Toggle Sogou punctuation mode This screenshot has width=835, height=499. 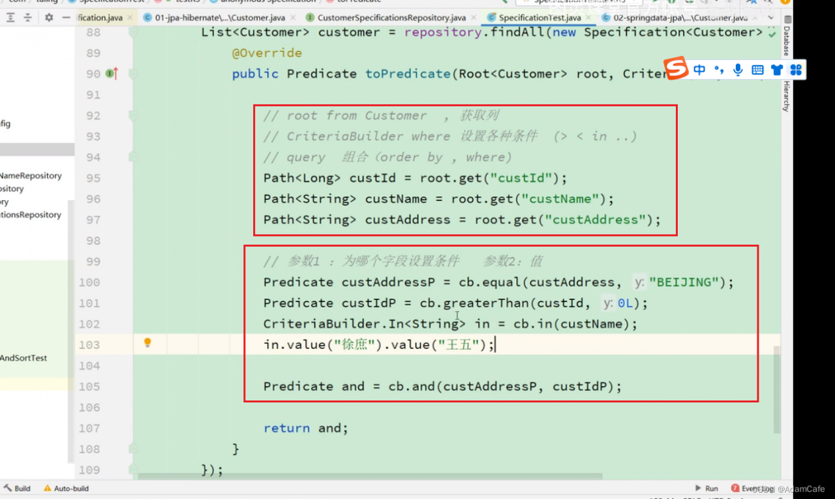click(719, 70)
